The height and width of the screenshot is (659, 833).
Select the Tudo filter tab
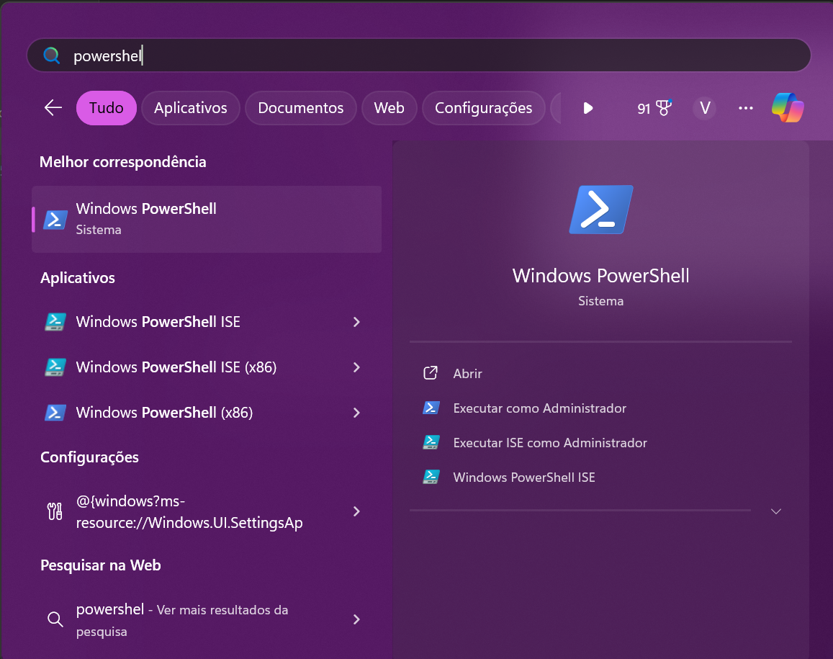coord(107,108)
